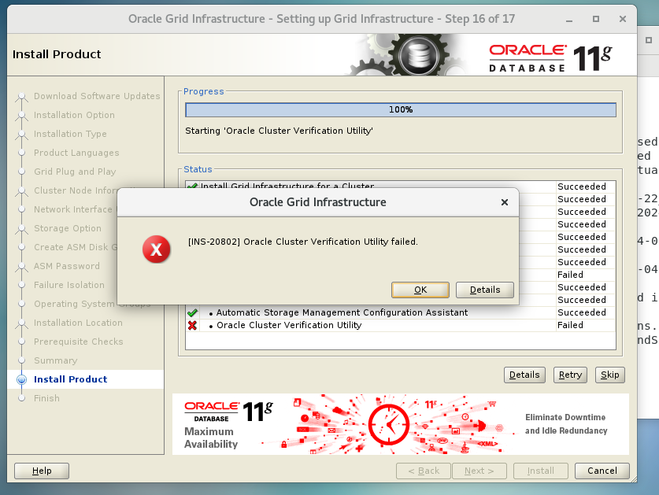
Task: Select the Install Product step
Action: tap(71, 379)
